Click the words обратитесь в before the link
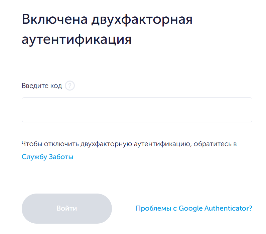The image size is (266, 234). point(215,144)
